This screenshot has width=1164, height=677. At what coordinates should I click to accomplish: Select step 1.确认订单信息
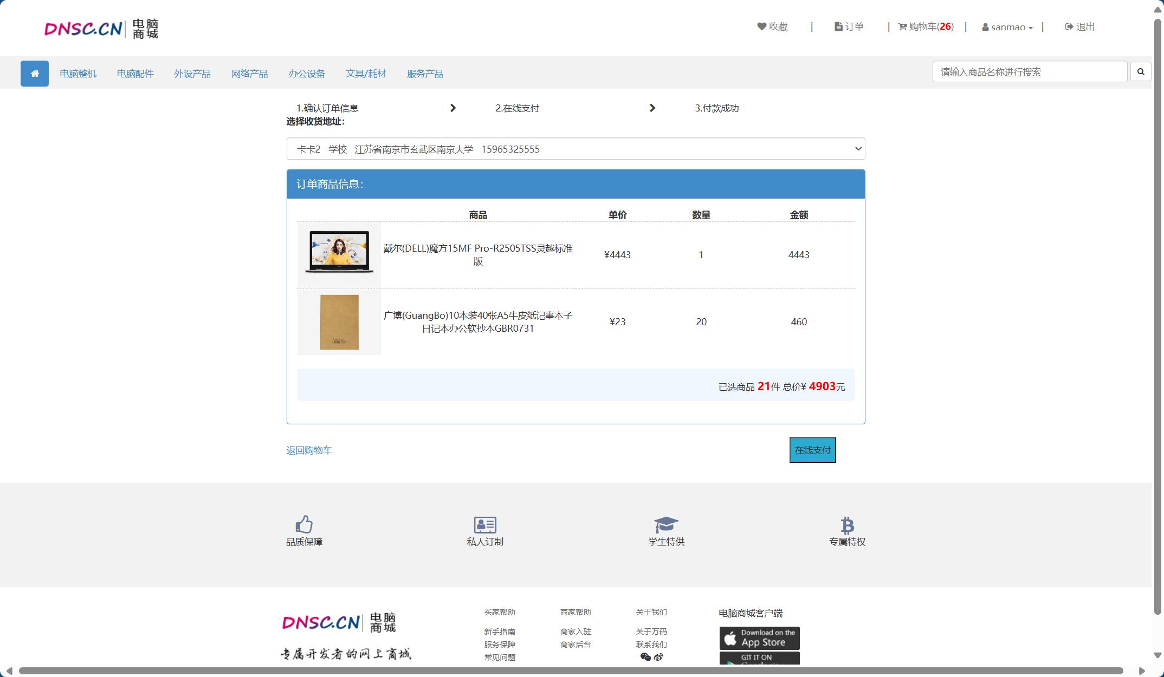click(x=327, y=108)
